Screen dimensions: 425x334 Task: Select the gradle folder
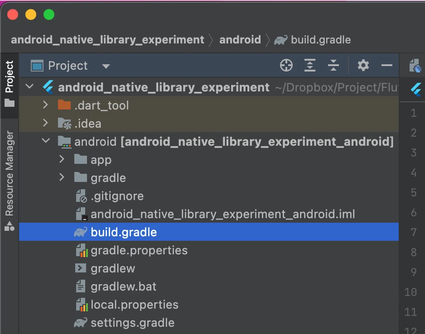(x=209, y=178)
